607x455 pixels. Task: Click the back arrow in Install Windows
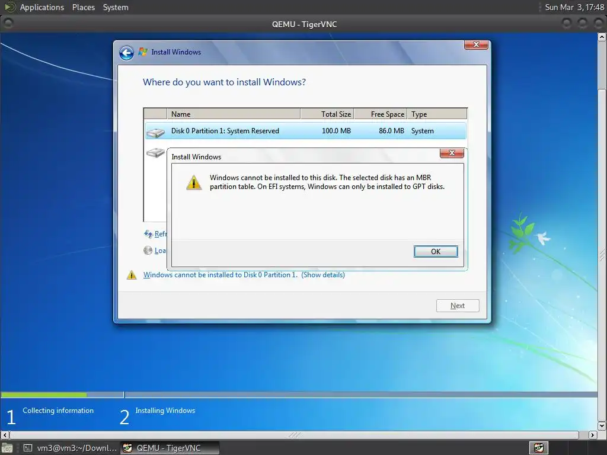pos(126,53)
